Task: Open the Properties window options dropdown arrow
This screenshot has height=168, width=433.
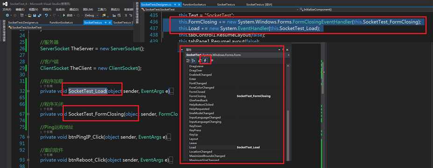Action: pyautogui.click(x=279, y=50)
